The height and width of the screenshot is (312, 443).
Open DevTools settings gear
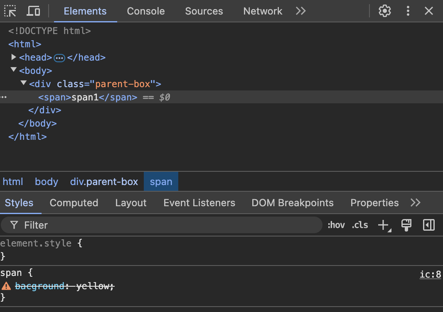click(384, 11)
